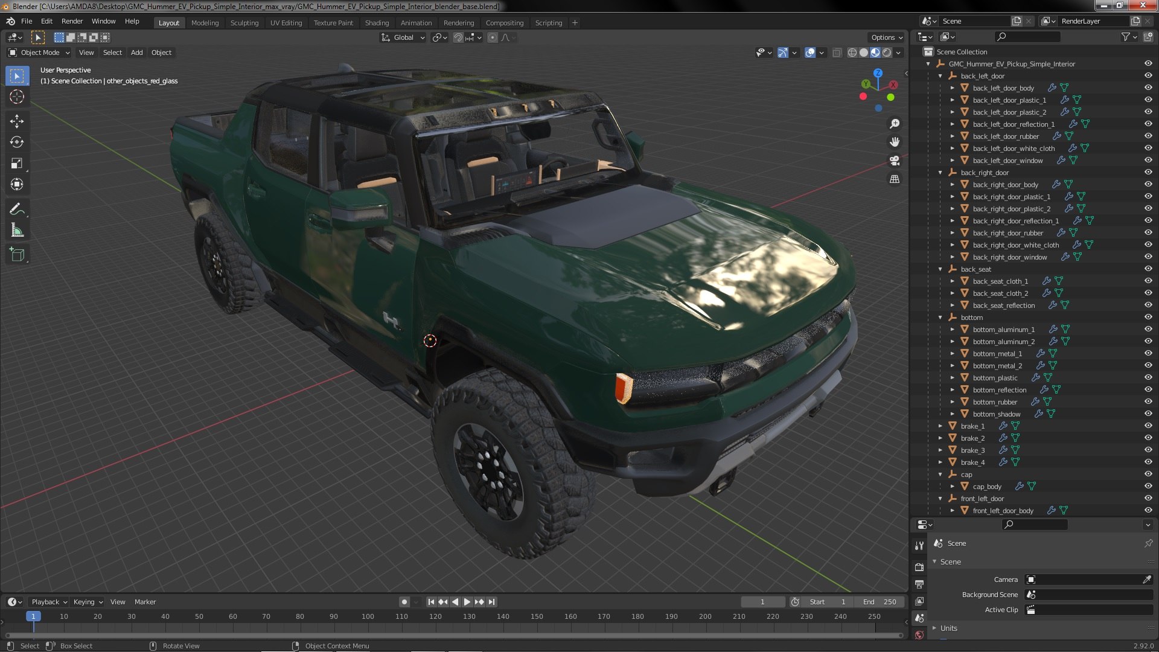
Task: Play the animation
Action: (467, 602)
